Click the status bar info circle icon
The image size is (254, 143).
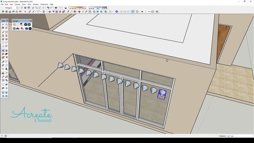6,136
